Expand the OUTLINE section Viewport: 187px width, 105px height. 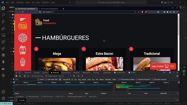point(8,97)
